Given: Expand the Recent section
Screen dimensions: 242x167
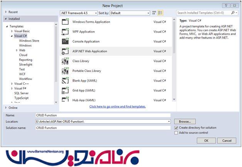Looking at the screenshot, I should [x=6, y=12].
